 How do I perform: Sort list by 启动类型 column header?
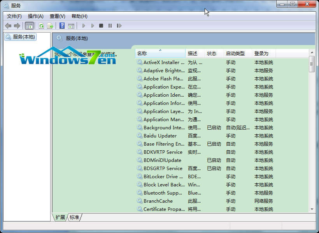(x=236, y=54)
